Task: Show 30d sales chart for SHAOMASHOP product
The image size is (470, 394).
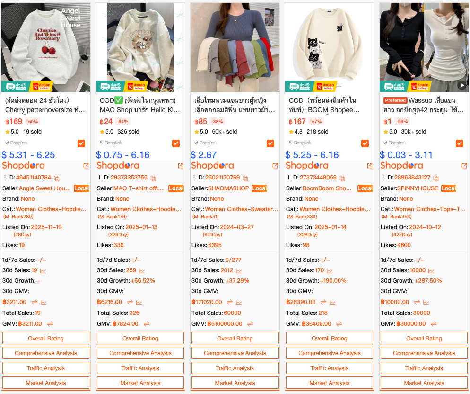Action: [239, 271]
